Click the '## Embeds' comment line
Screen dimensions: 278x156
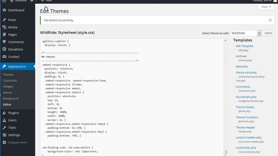pos(48,57)
